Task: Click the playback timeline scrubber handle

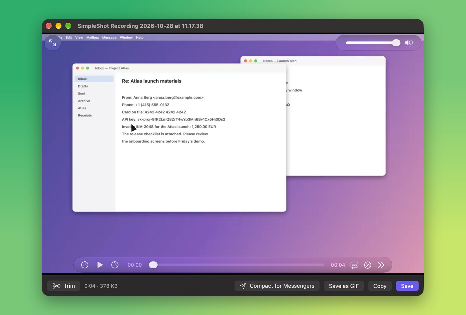Action: (153, 265)
